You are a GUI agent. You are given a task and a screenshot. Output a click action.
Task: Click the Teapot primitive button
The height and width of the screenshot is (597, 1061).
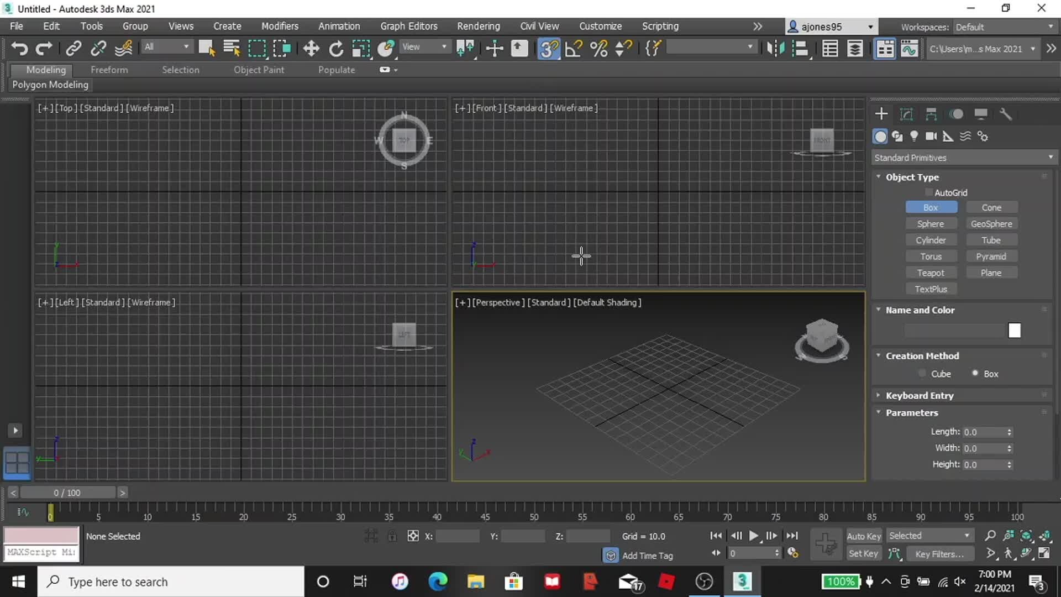click(x=931, y=273)
